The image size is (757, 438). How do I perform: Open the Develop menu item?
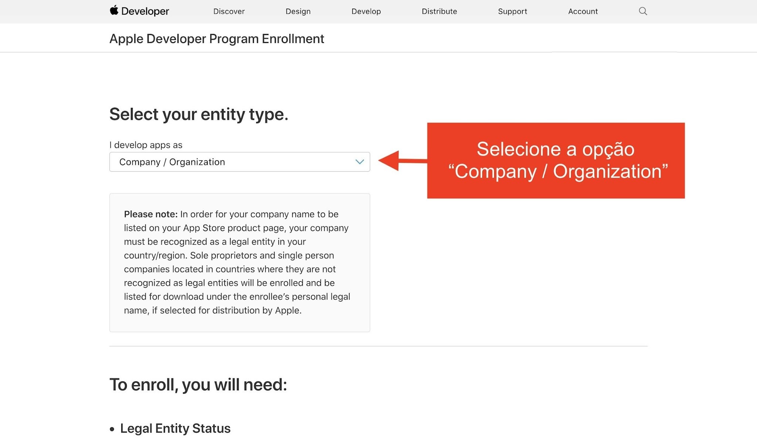[x=366, y=11]
